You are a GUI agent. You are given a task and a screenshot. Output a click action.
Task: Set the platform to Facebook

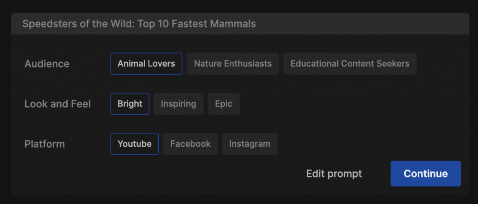coord(190,144)
